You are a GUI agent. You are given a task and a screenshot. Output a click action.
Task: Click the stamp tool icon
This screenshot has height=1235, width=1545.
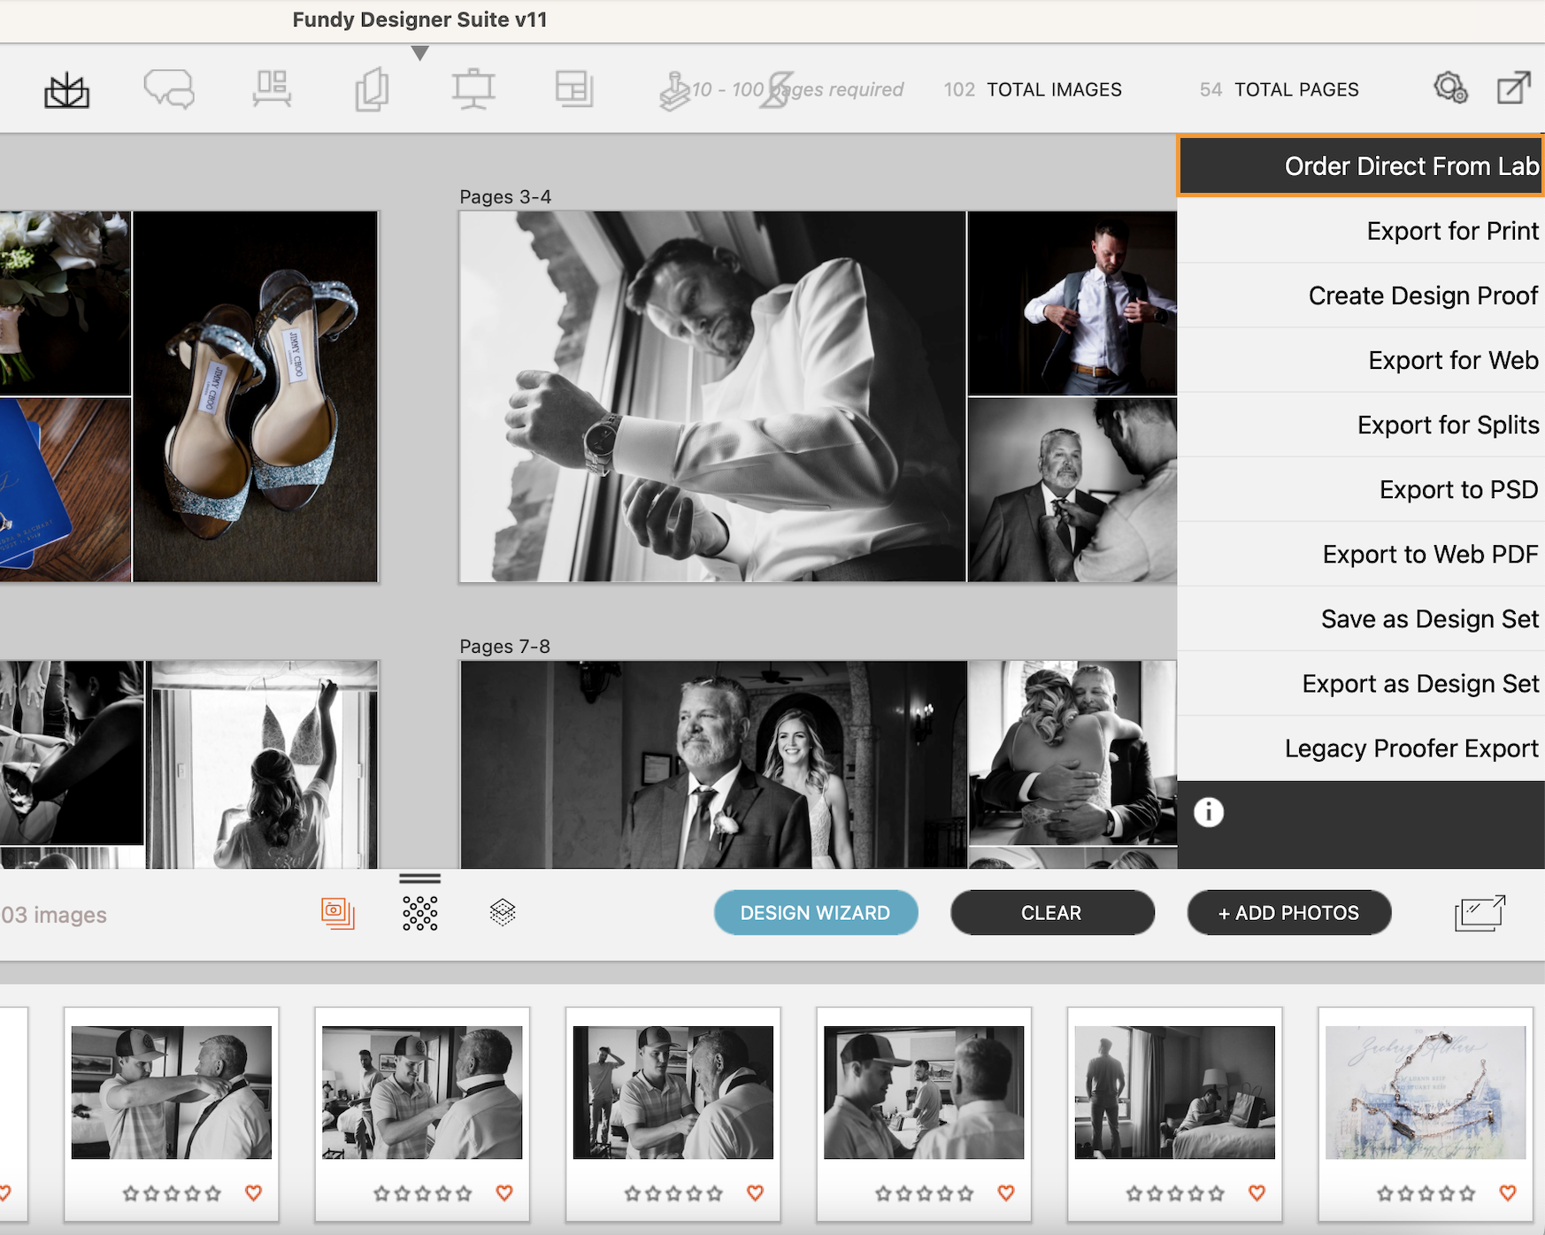coord(674,91)
